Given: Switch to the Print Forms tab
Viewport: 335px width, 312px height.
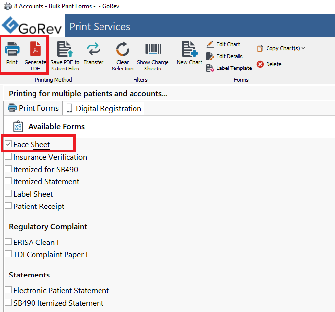Looking at the screenshot, I should (33, 108).
